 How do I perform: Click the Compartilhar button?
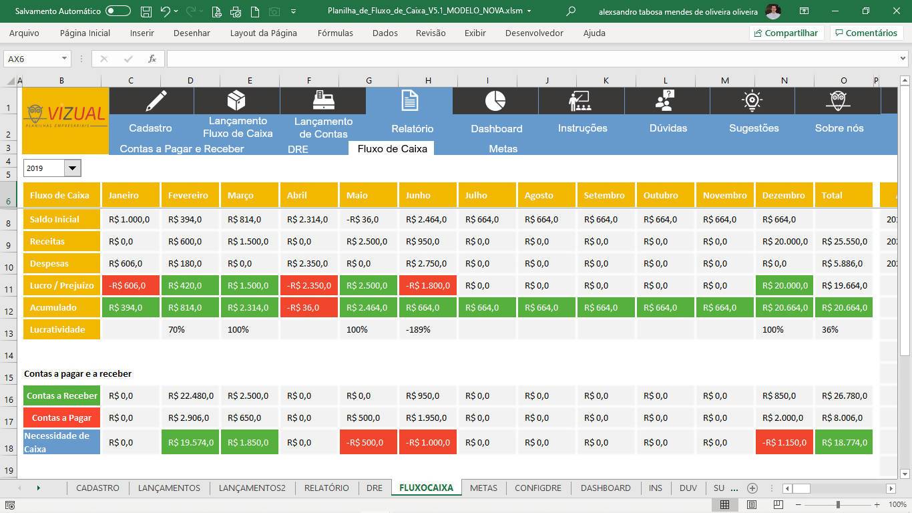coord(786,33)
